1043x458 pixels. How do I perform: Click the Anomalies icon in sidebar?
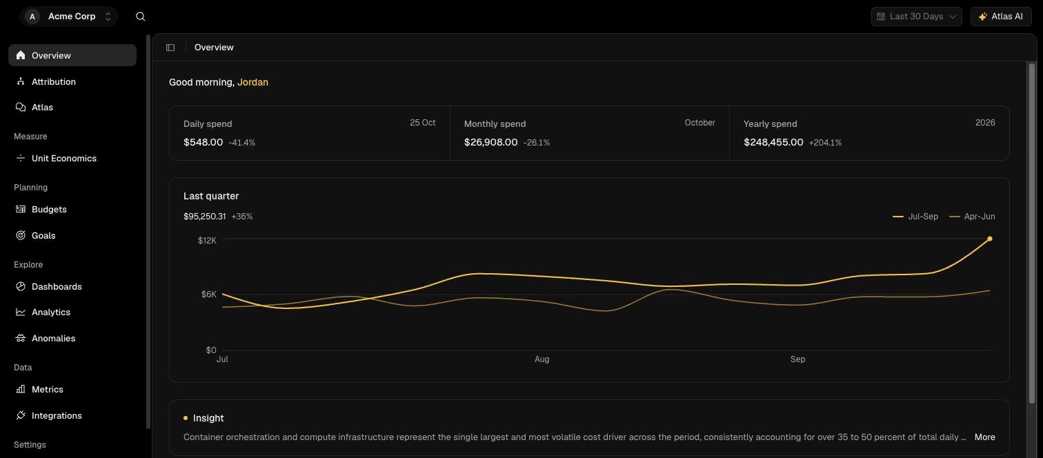pyautogui.click(x=21, y=338)
